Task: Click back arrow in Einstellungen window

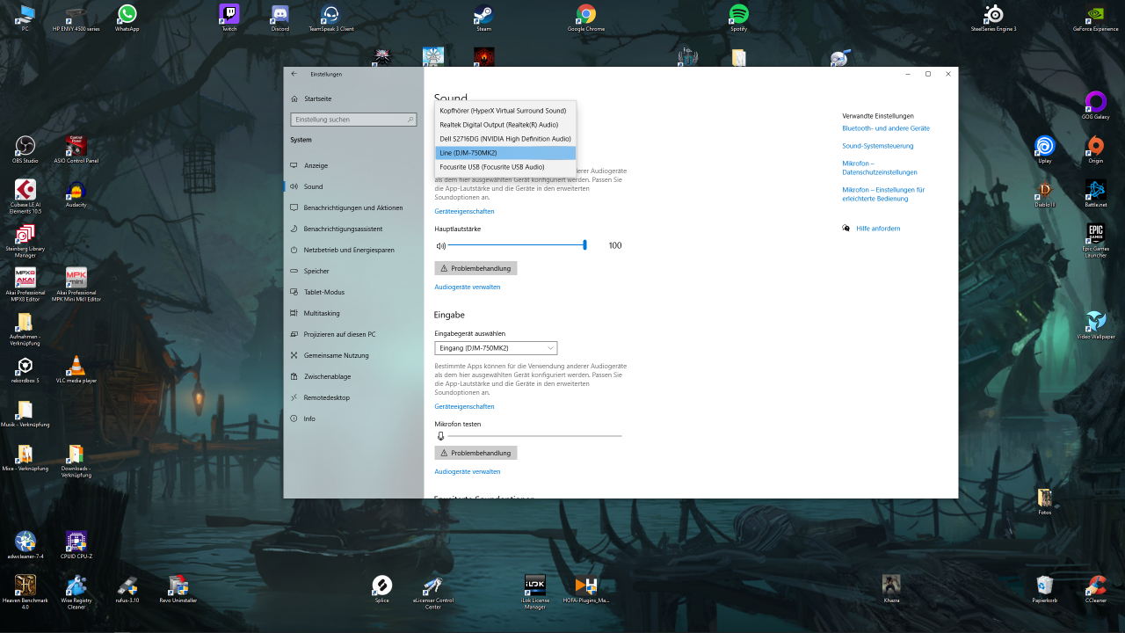Action: tap(294, 74)
